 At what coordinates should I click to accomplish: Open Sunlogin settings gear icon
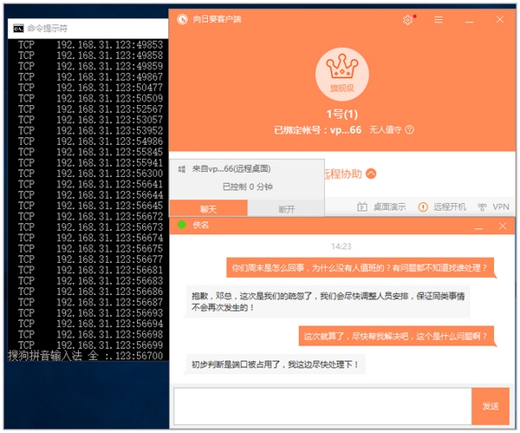coord(407,20)
